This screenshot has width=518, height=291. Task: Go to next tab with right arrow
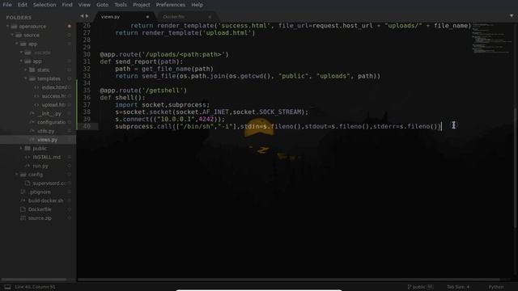[87, 16]
